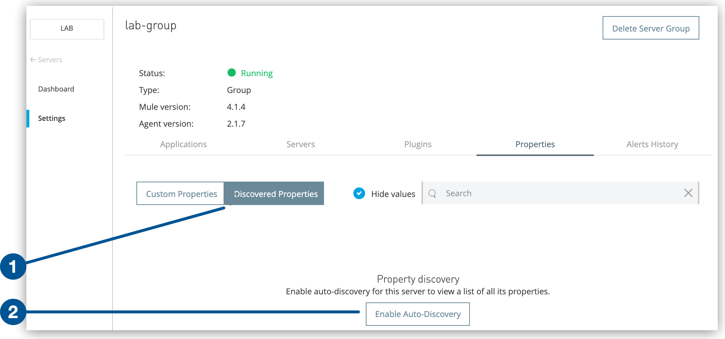The image size is (725, 339).
Task: Open the Dashboard section
Action: pyautogui.click(x=56, y=89)
